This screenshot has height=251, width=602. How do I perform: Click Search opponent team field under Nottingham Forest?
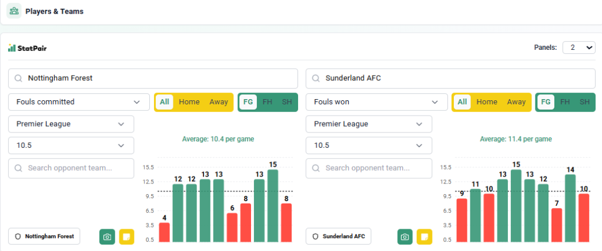[71, 168]
